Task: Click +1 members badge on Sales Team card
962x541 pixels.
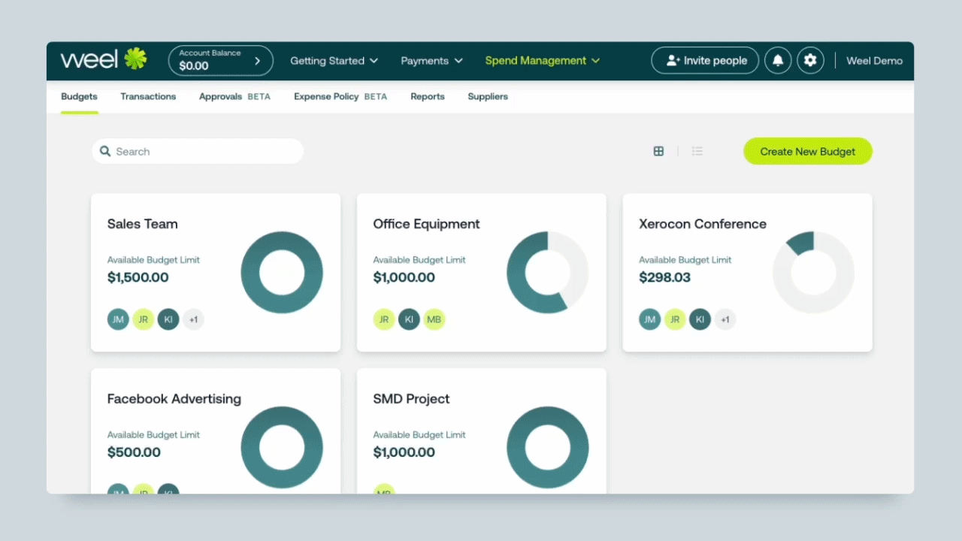Action: (193, 319)
